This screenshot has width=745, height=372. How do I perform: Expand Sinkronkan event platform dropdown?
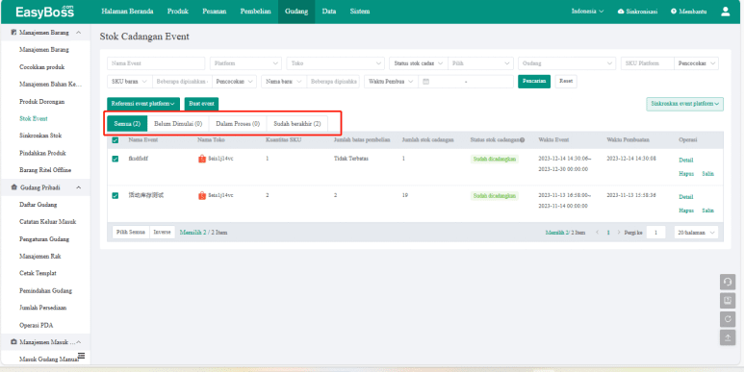coord(684,104)
